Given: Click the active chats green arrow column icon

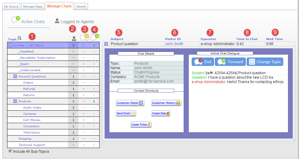Looking at the screenshot, I should tap(95, 37).
